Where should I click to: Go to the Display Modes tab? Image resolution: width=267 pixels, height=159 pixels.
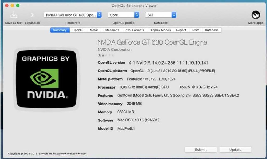tap(160, 30)
